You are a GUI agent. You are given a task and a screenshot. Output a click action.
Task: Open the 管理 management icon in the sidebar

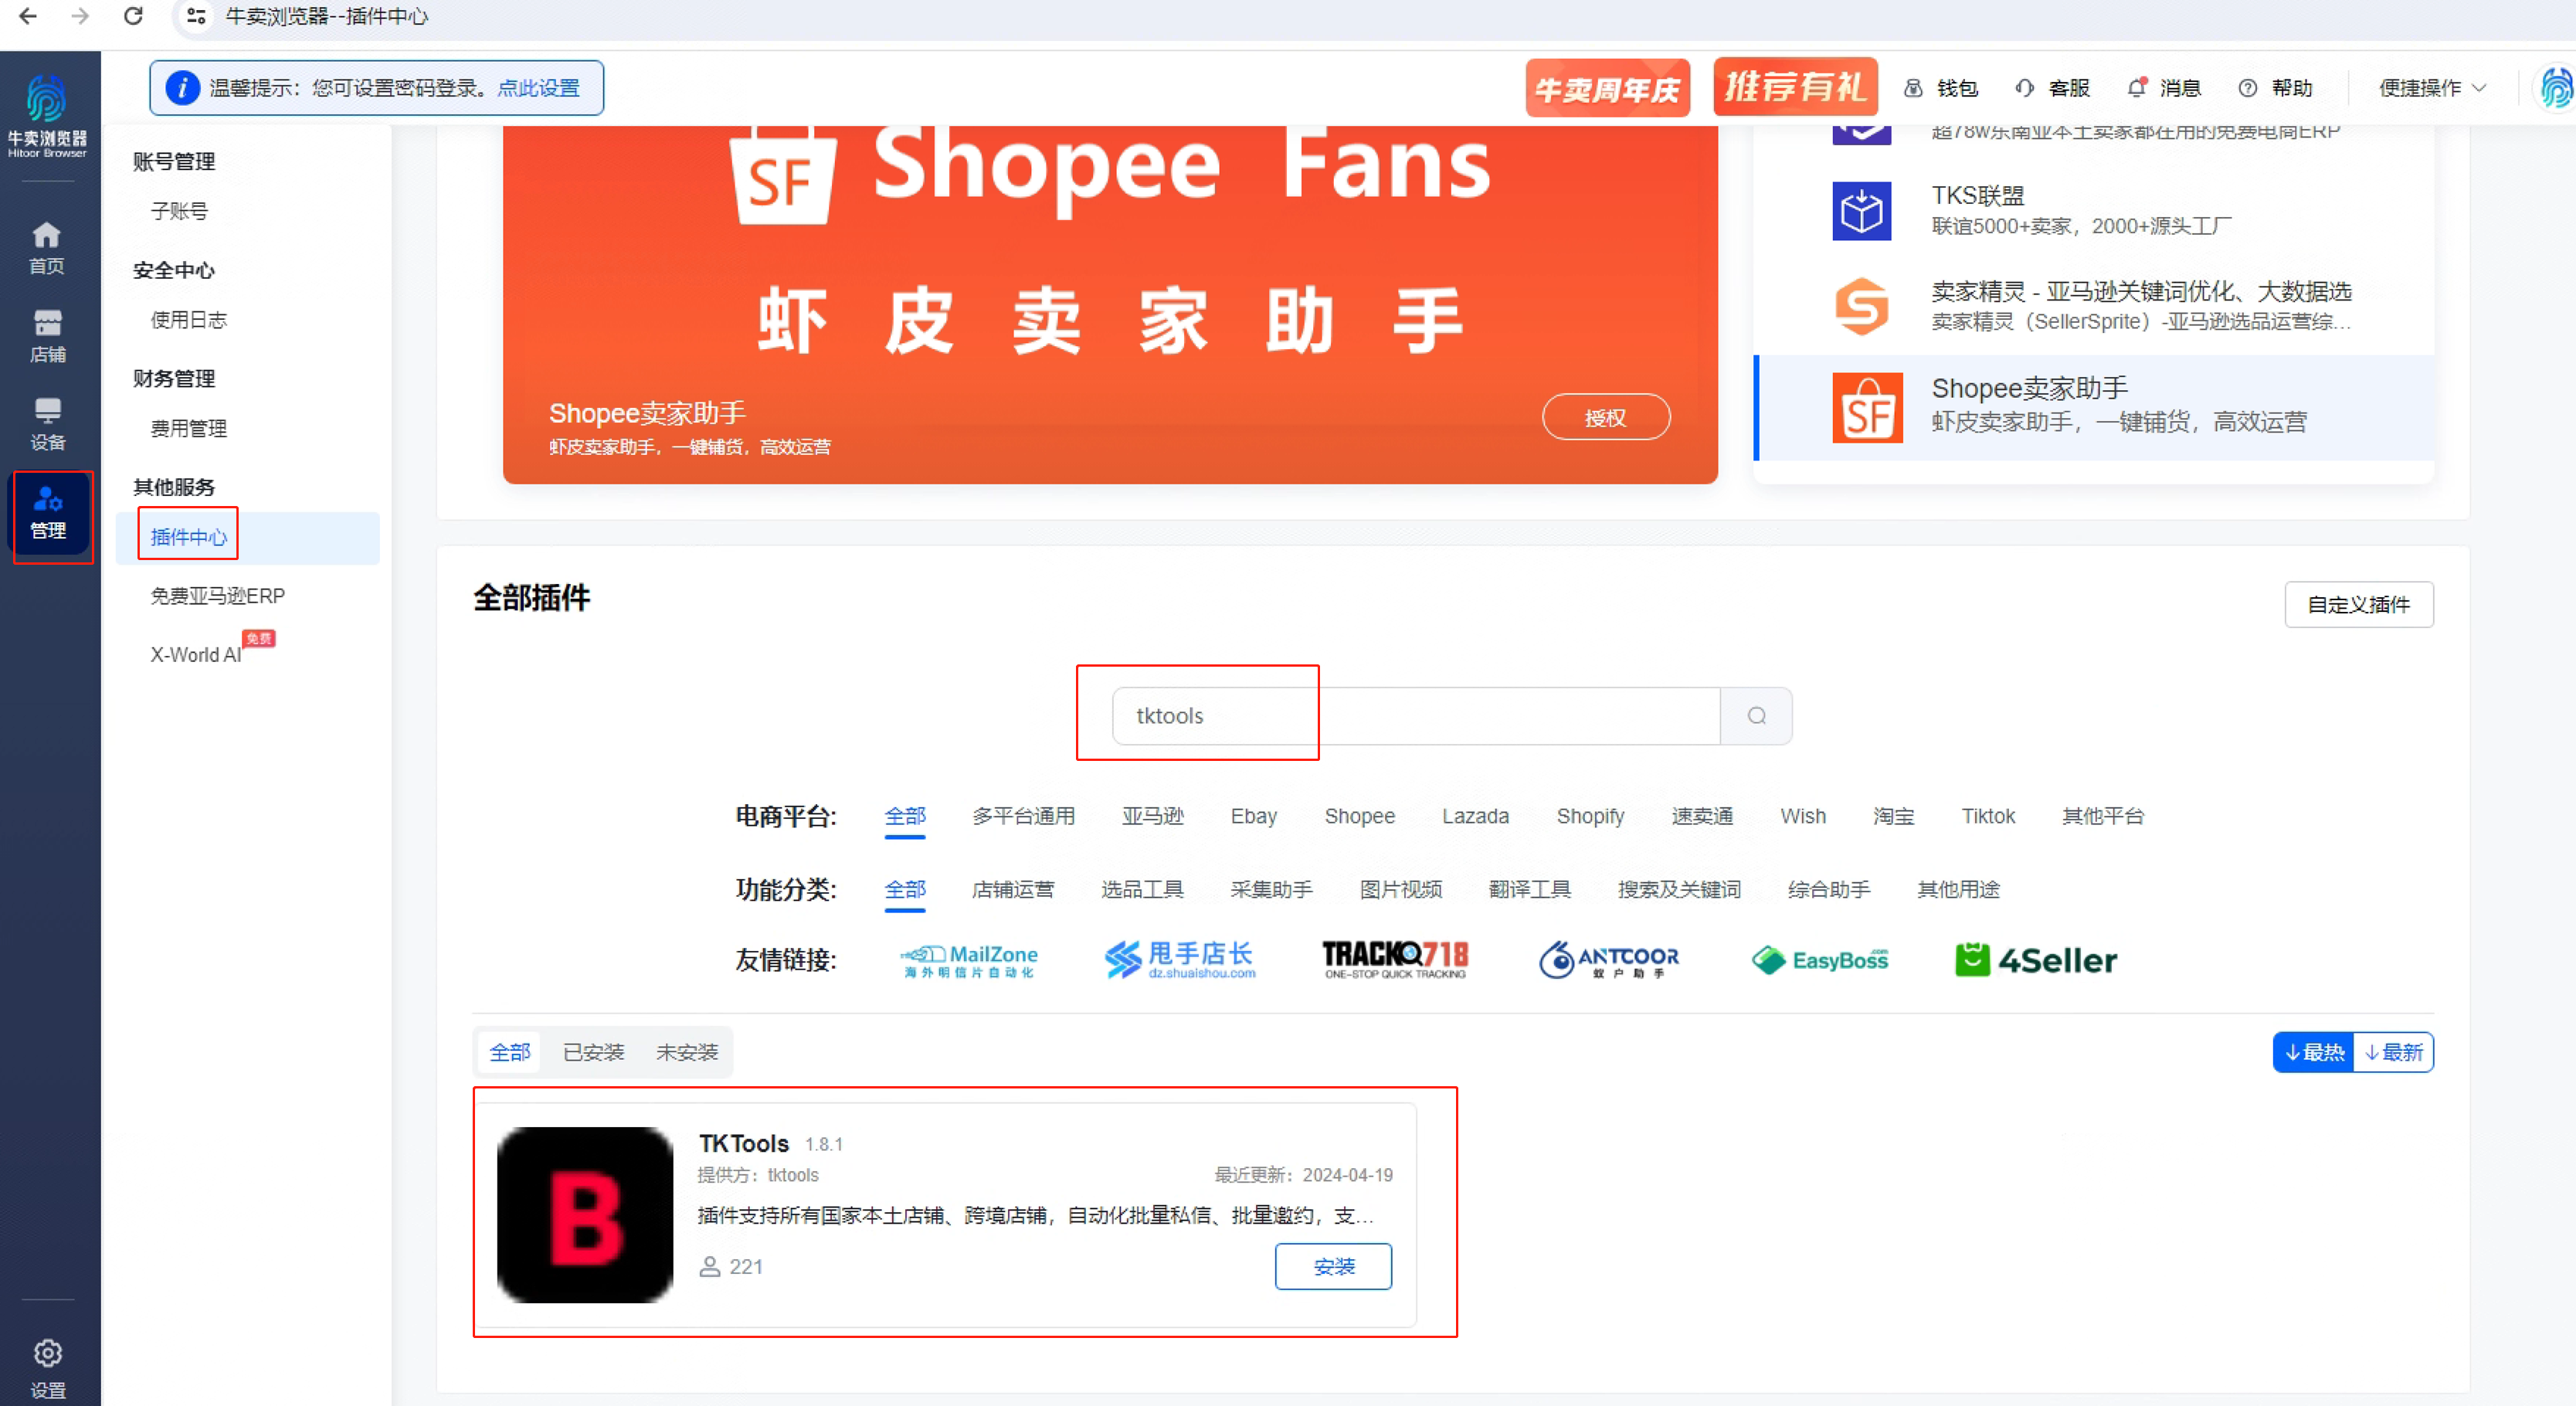point(47,512)
